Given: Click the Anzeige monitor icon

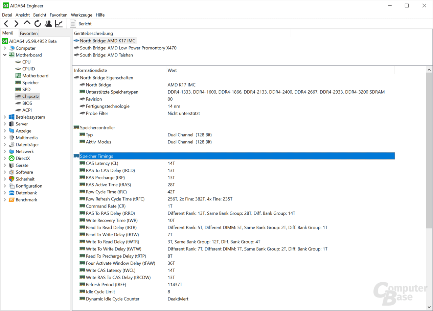Looking at the screenshot, I should pos(12,131).
